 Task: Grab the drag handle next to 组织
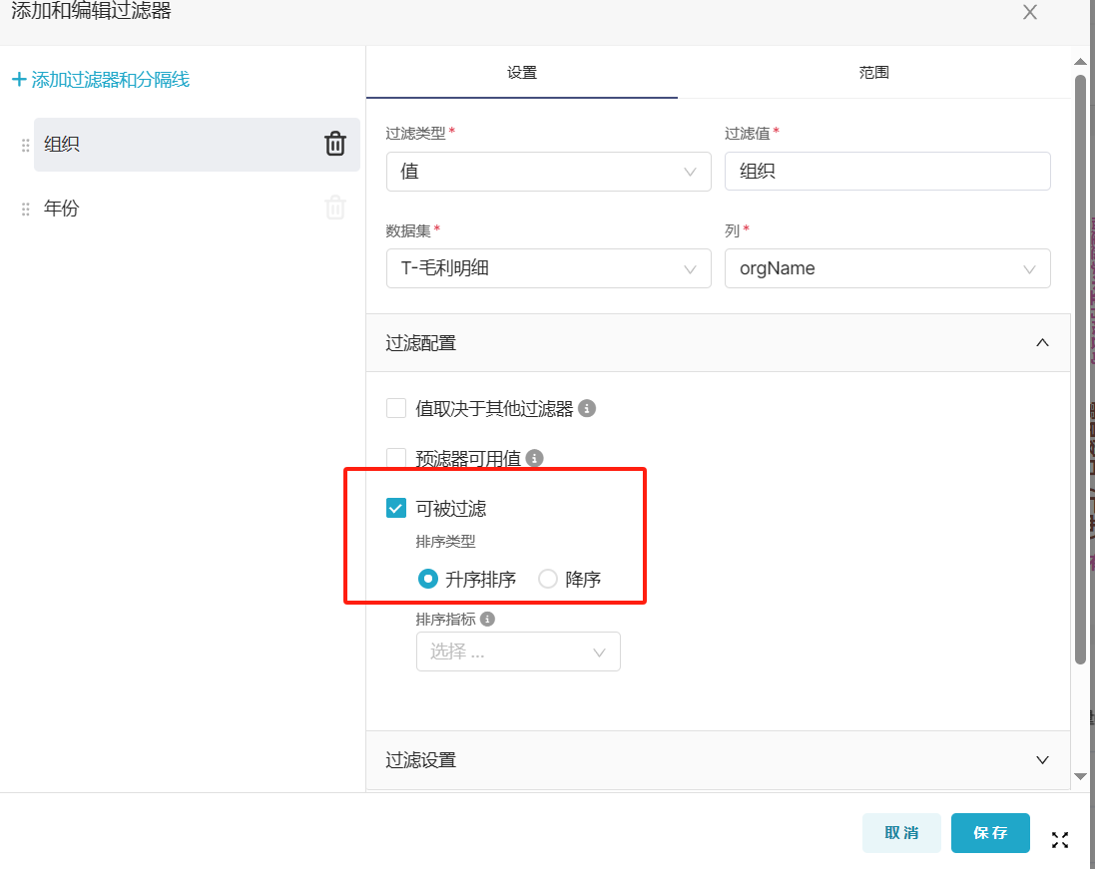pos(25,145)
